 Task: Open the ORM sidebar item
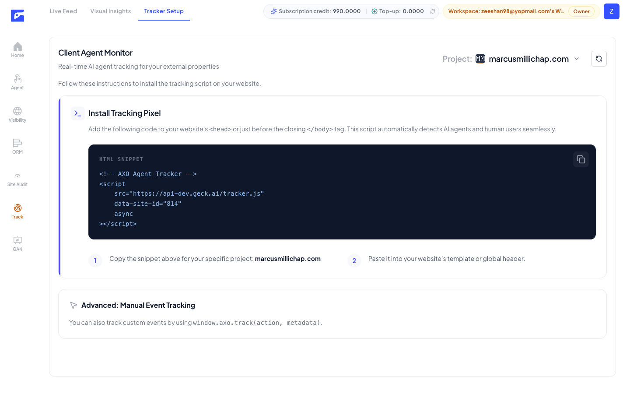[x=17, y=146]
